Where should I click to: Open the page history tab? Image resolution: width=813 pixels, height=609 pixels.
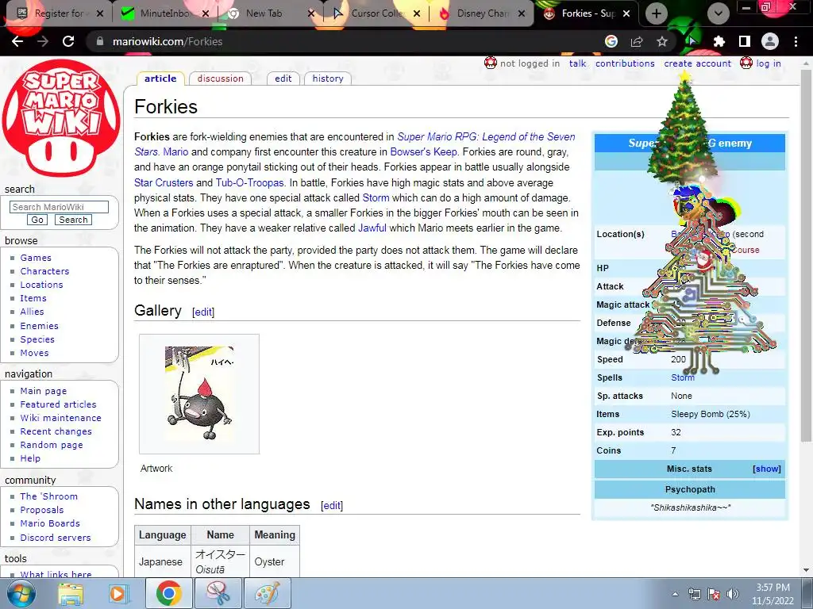[328, 79]
